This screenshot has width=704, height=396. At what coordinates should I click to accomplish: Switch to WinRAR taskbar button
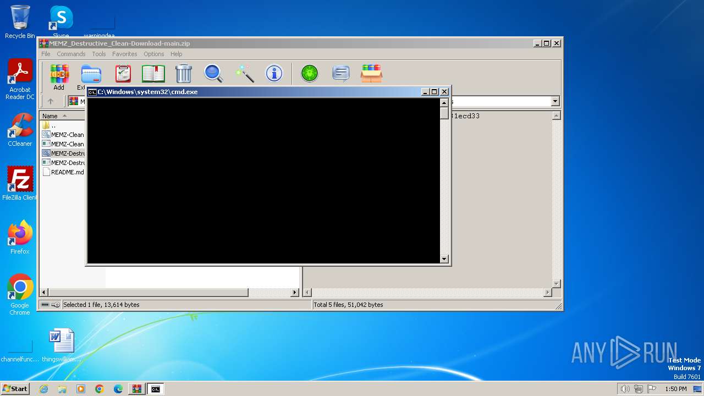coord(137,389)
